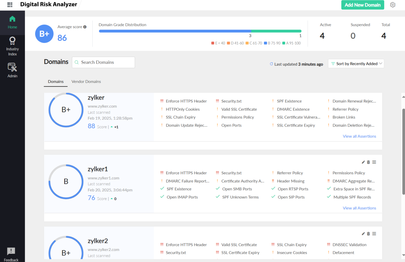Viewport: 405px width, 262px height.
Task: Show the Average score info tooltip icon
Action: pos(85,27)
